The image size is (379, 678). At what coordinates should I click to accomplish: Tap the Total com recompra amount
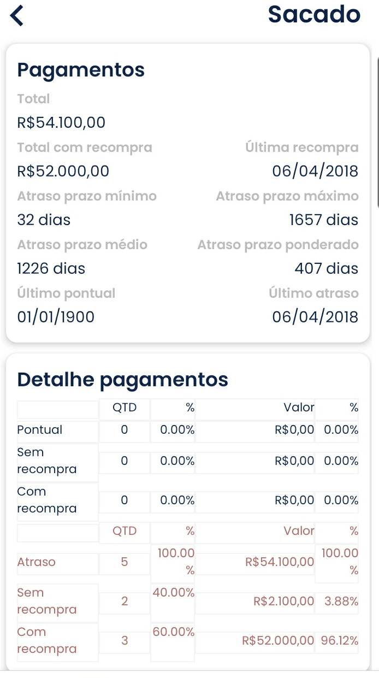point(61,171)
